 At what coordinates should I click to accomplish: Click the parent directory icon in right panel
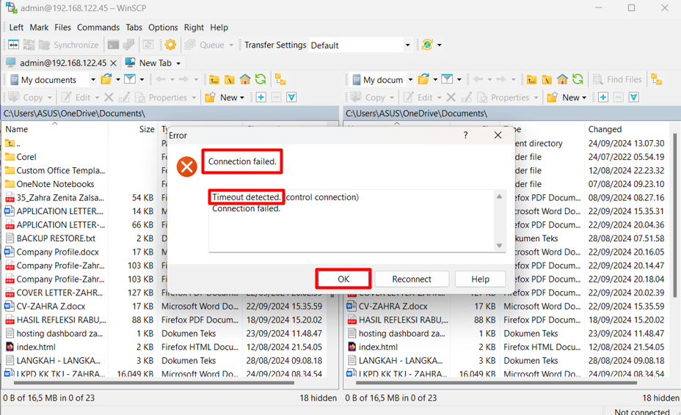[531, 79]
